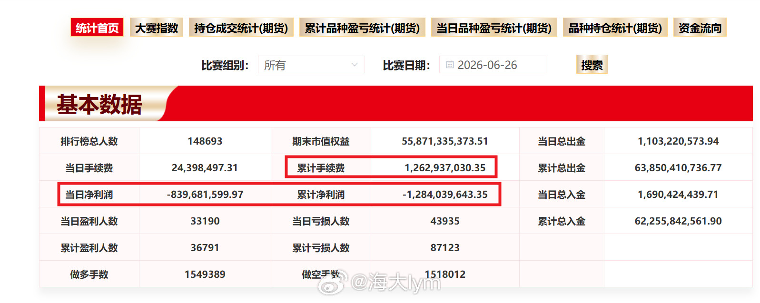Viewport: 760px width, 303px height.
Task: Select the value 148693
Action: [205, 141]
